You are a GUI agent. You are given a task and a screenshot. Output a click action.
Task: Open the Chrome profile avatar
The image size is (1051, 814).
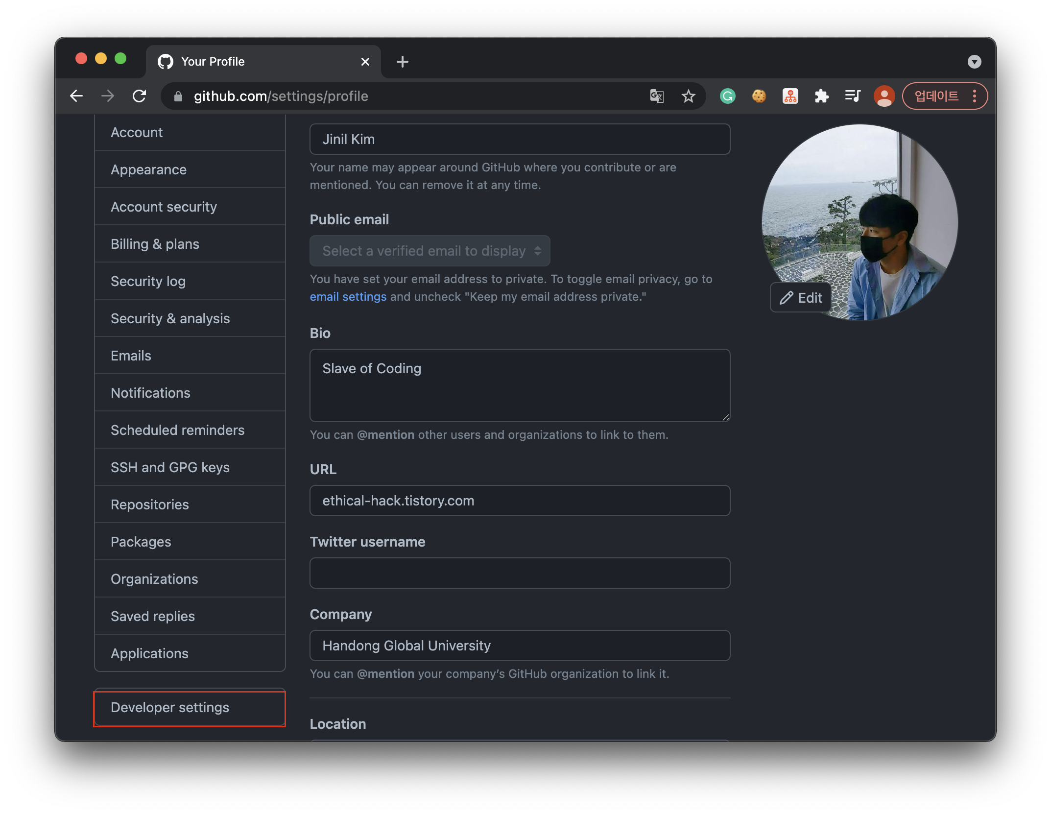click(884, 96)
